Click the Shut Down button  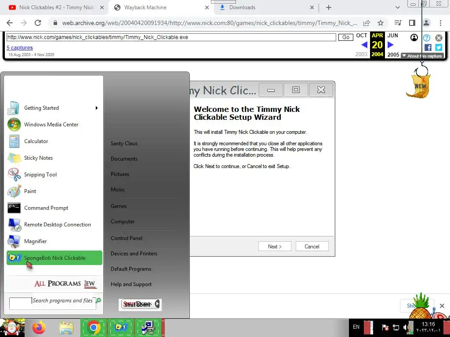coord(137,305)
